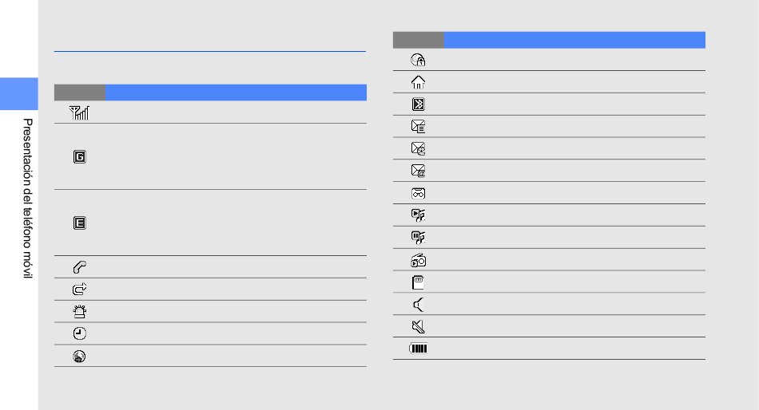This screenshot has width=759, height=410.
Task: Click the memory card icon
Action: click(x=418, y=282)
